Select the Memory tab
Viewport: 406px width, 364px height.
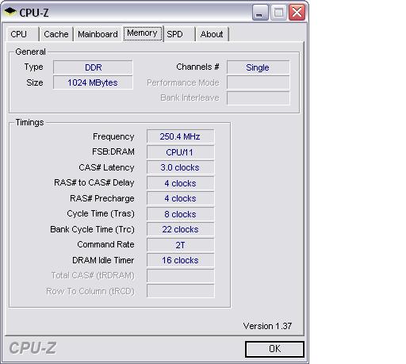pos(142,33)
